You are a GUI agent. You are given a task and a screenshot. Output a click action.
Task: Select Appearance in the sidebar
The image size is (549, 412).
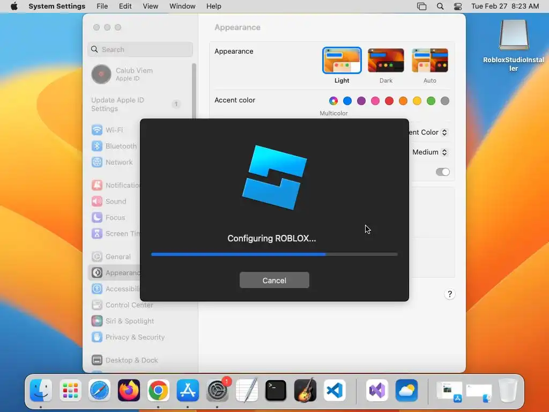[x=115, y=273]
